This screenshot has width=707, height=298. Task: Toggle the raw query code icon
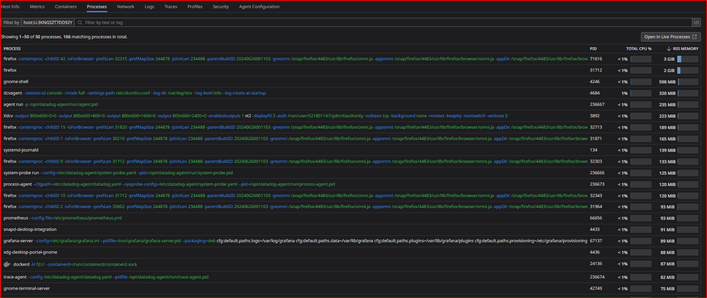(x=696, y=23)
